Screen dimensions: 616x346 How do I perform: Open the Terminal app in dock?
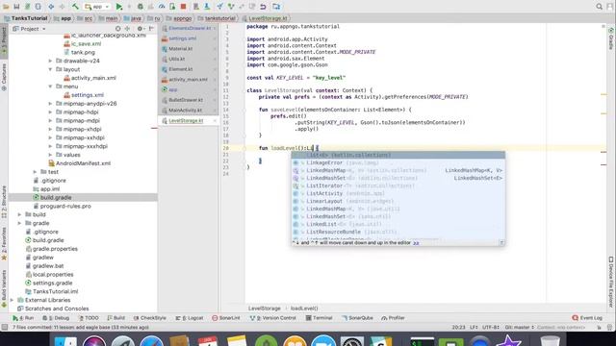click(422, 341)
